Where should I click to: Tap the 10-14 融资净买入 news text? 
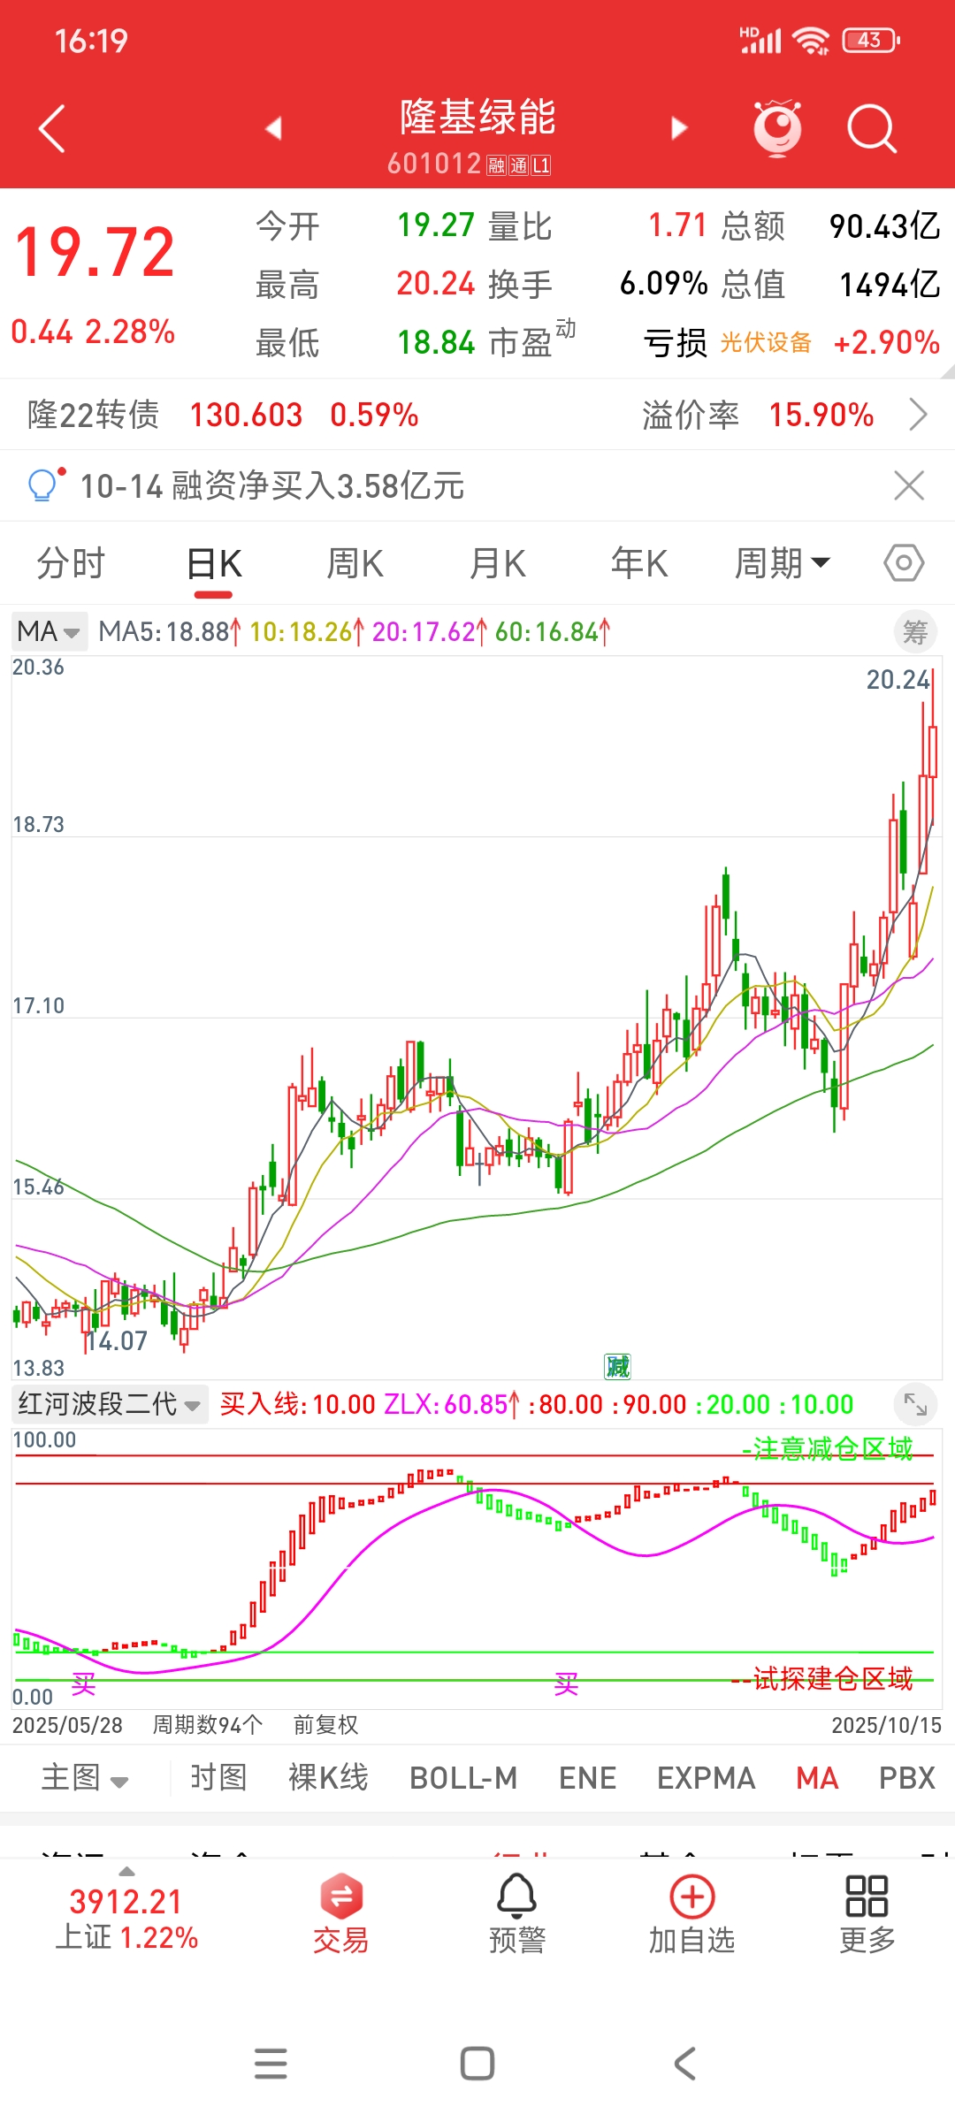tap(272, 485)
